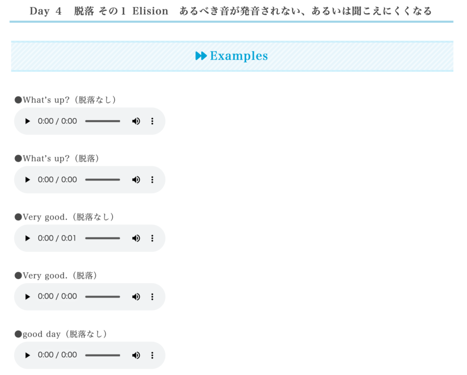Open more options for good day (脱落なし) player
Image resolution: width=467 pixels, height=375 pixels.
click(152, 355)
